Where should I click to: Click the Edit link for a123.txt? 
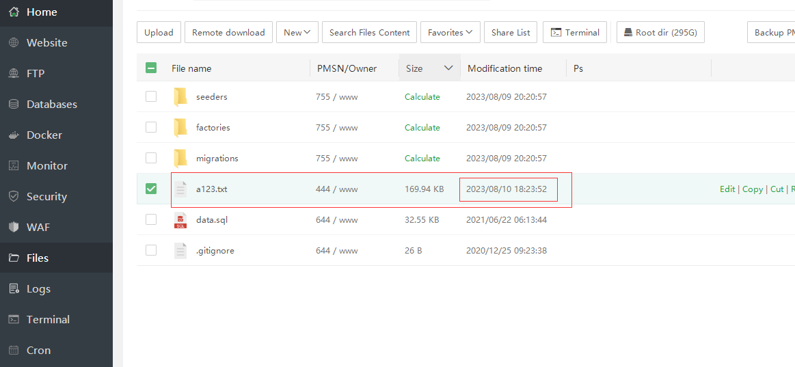pos(727,189)
